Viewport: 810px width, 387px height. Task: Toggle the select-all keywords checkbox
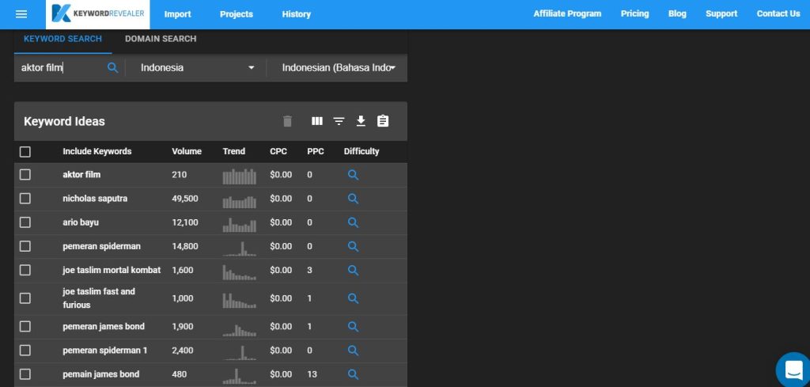[25, 152]
